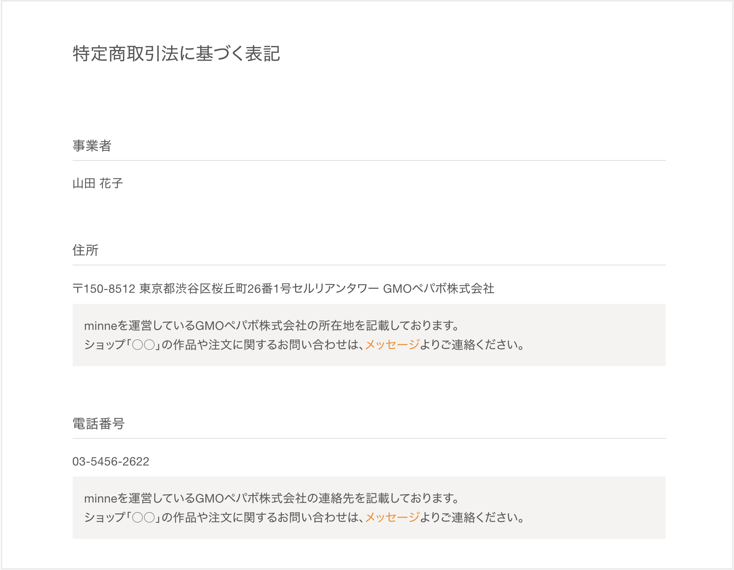
Task: Click the phone number 03-5456-2622
Action: coord(110,461)
